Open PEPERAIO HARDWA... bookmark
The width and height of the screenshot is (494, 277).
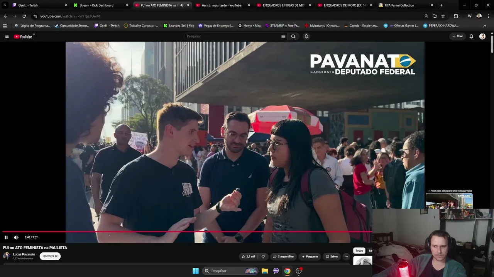tap(441, 26)
